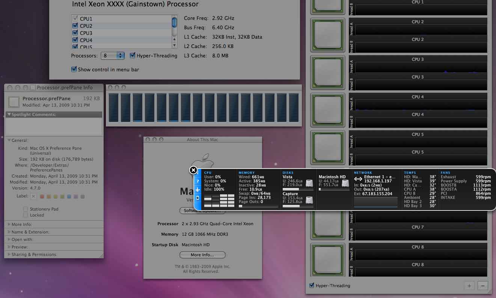The width and height of the screenshot is (496, 298).
Task: Select the activity pulse icon in iStat sidebar
Action: coord(198,190)
